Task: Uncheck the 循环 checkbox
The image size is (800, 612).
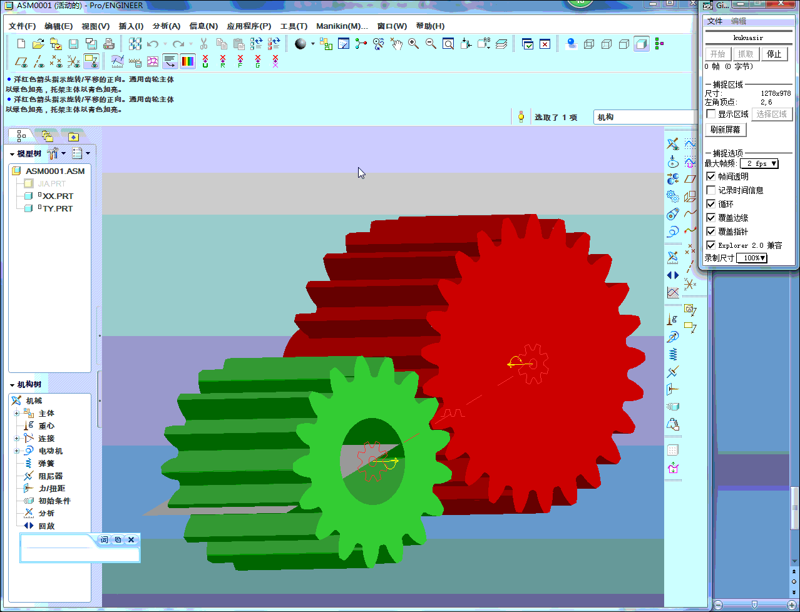Action: click(711, 204)
